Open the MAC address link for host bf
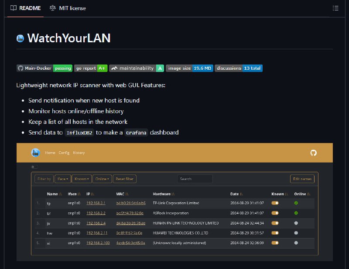 click(130, 213)
